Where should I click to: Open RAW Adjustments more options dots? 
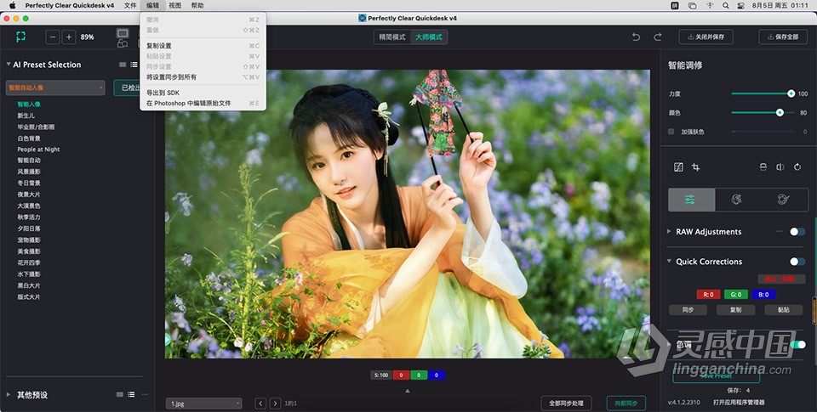tap(779, 231)
